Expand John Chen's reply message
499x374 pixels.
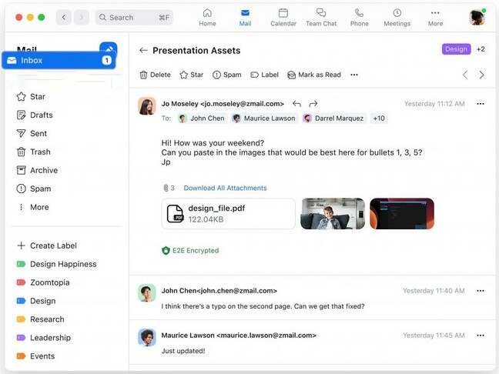tap(312, 298)
